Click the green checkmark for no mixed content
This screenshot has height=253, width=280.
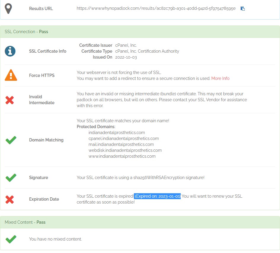11,239
